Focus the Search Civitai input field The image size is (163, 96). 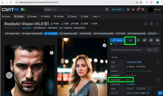click(79, 9)
